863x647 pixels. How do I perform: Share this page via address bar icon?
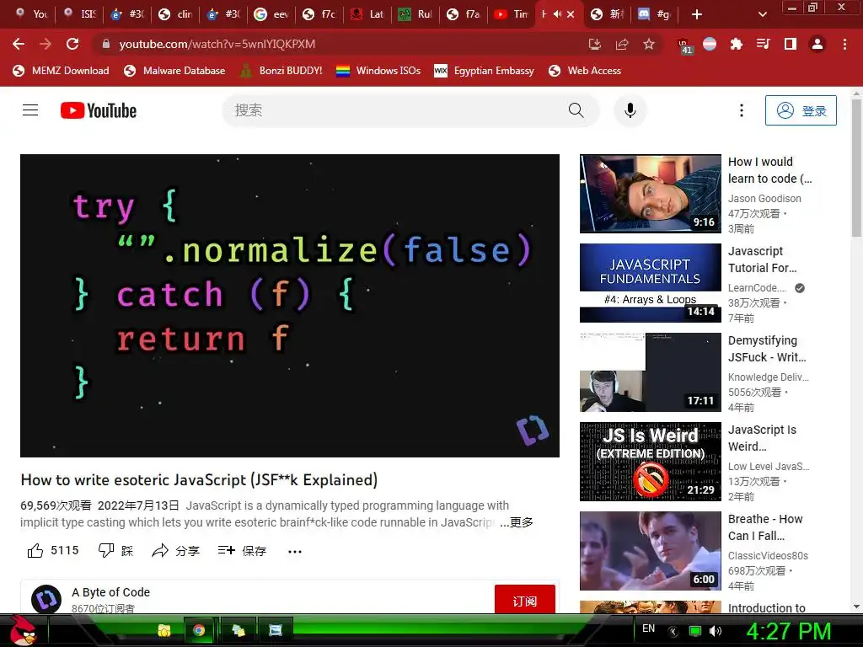click(x=622, y=44)
